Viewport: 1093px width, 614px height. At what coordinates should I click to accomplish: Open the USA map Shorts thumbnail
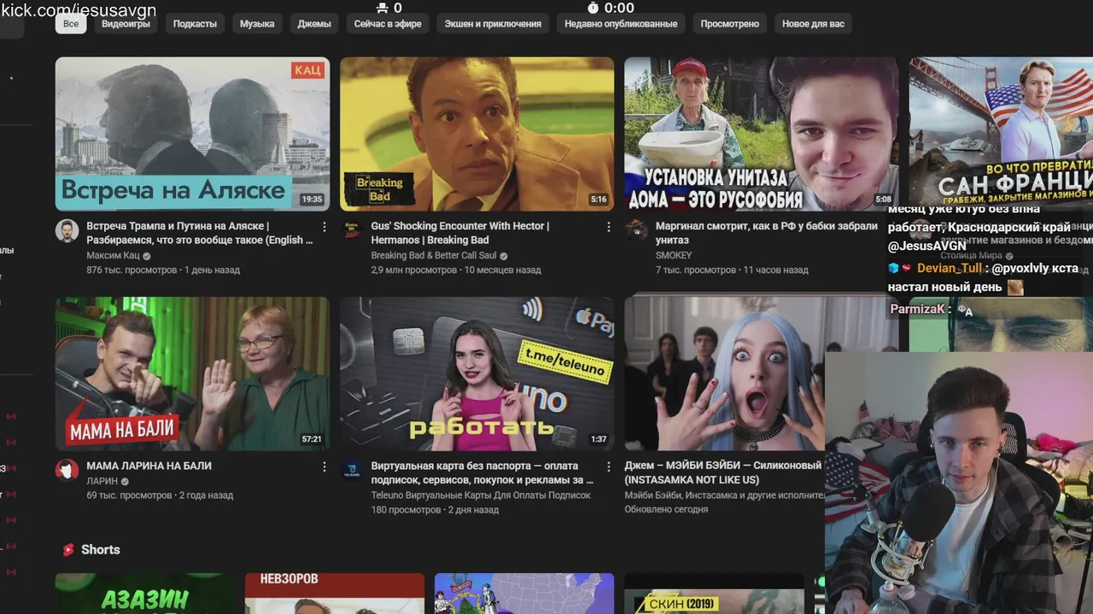click(x=524, y=594)
